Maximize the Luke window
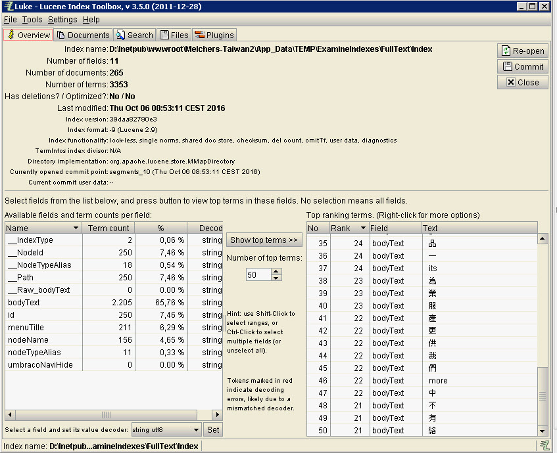 pyautogui.click(x=533, y=6)
